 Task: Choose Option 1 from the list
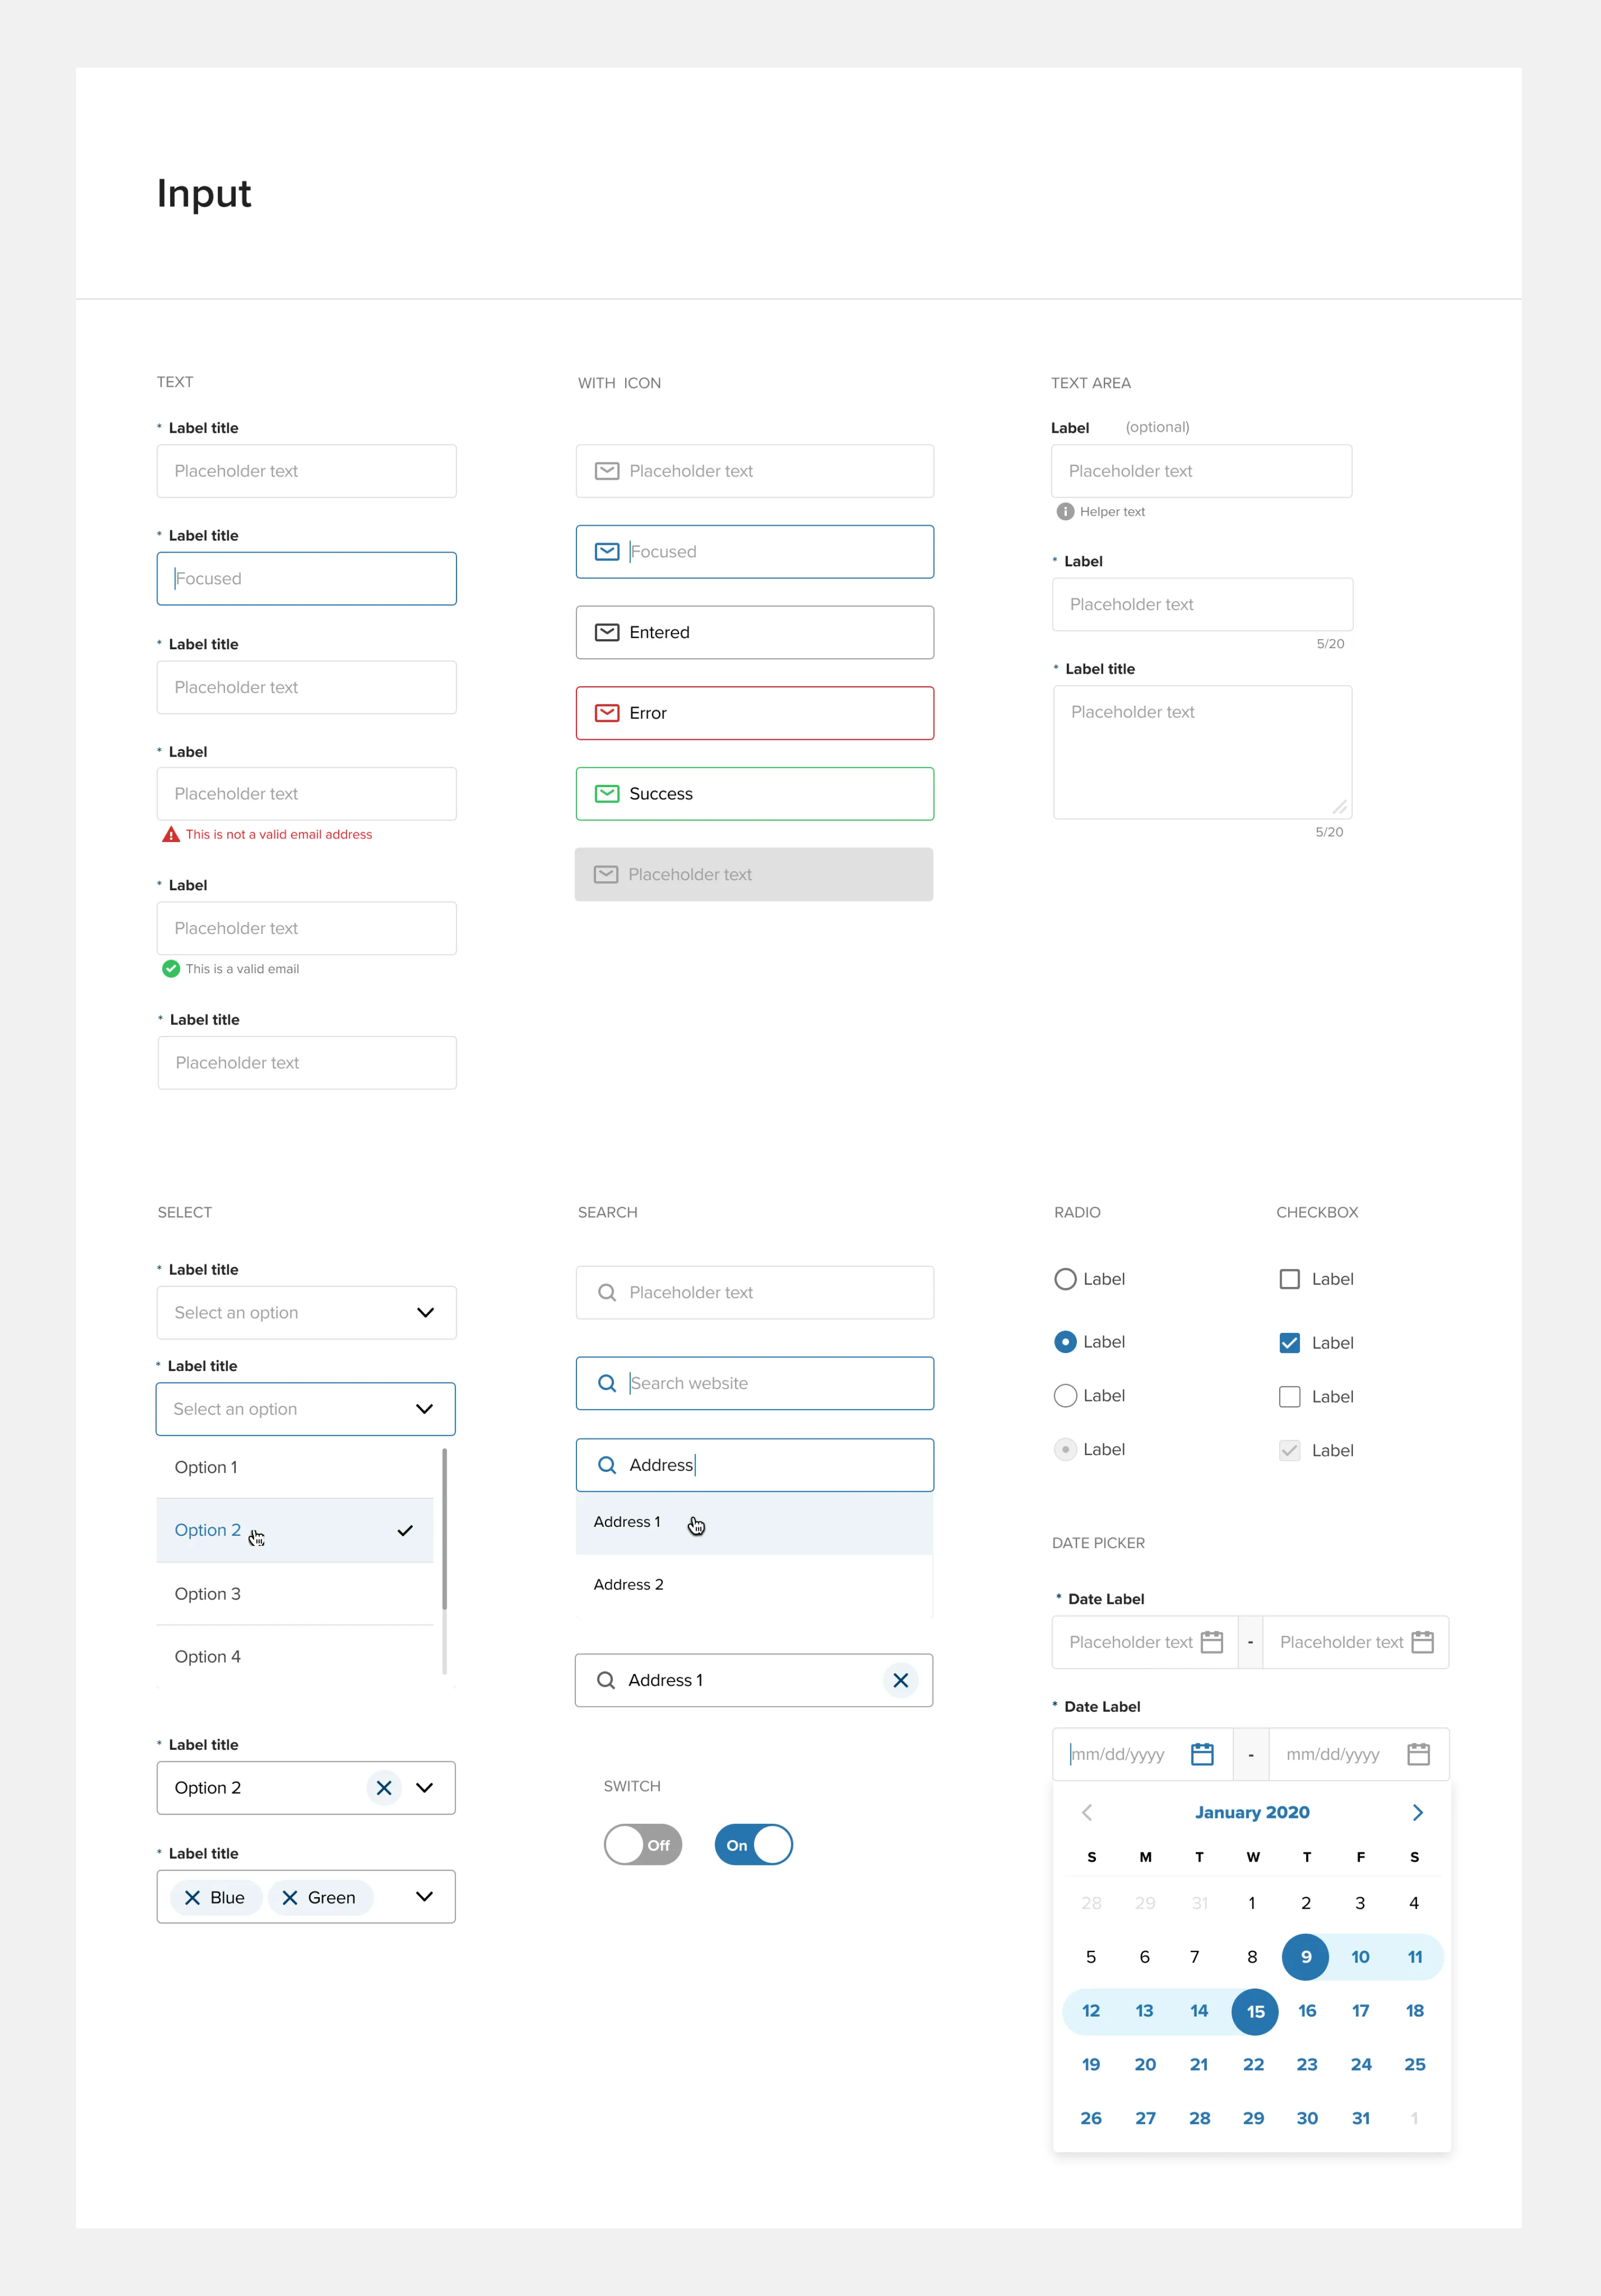click(295, 1468)
